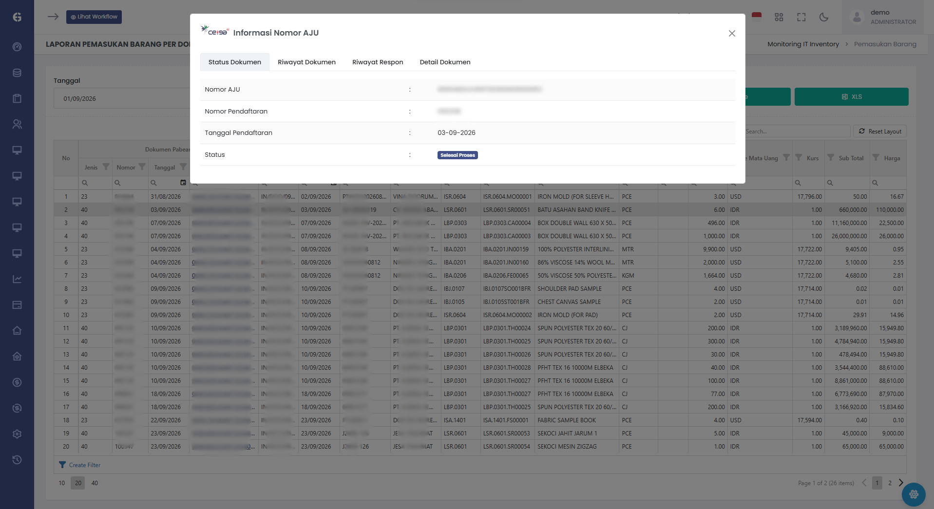Switch to the Riwayat Respon tab

(x=378, y=62)
